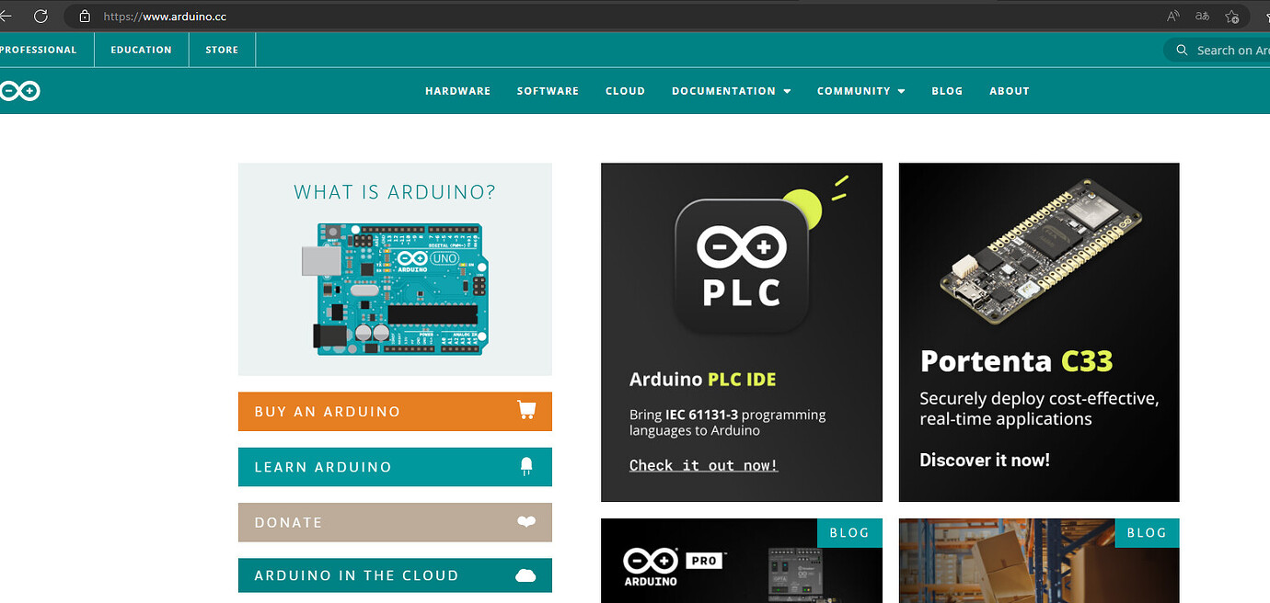Open the translate page icon

pos(1202,16)
